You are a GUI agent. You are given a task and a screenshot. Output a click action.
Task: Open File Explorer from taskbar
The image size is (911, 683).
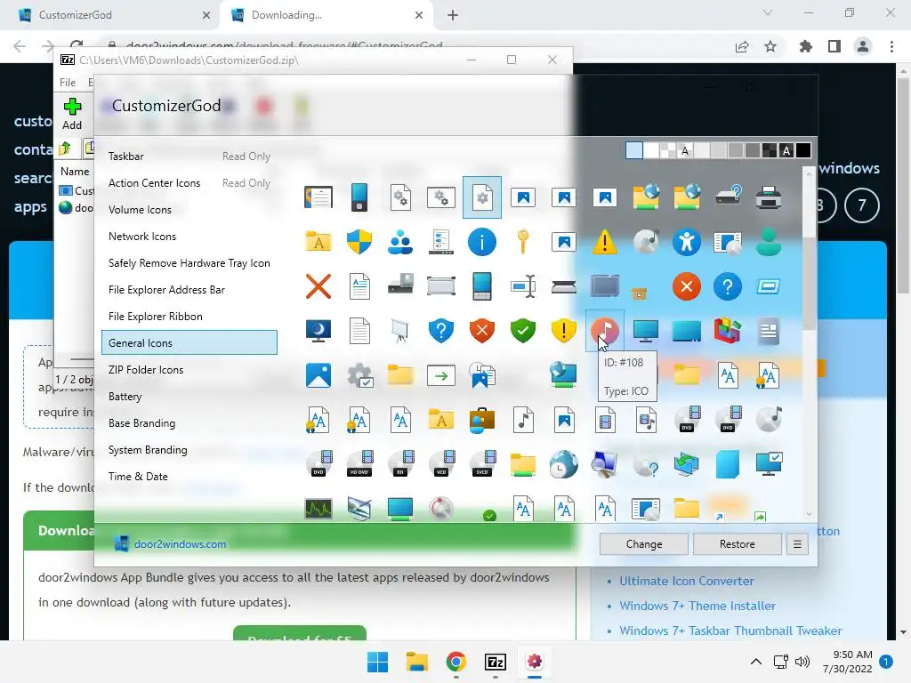click(x=416, y=662)
